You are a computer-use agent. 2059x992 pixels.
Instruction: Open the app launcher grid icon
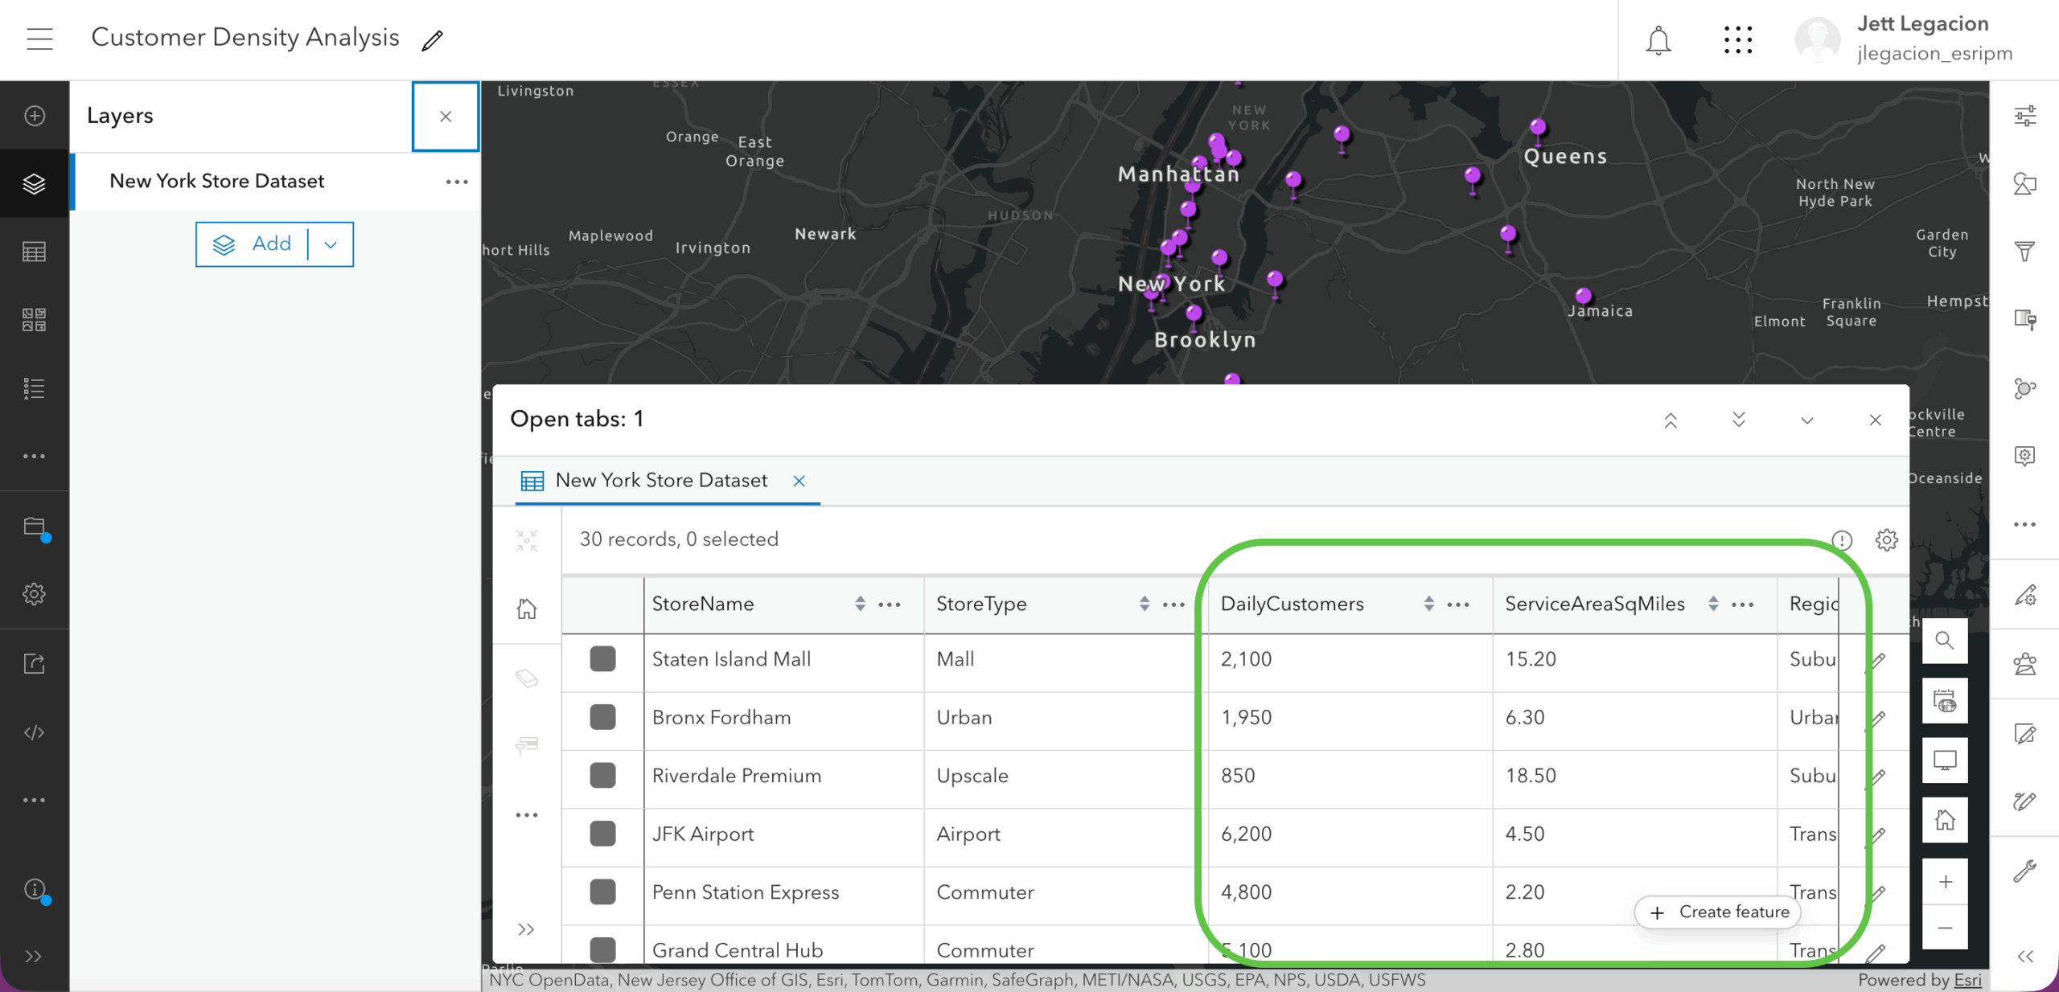click(1737, 40)
